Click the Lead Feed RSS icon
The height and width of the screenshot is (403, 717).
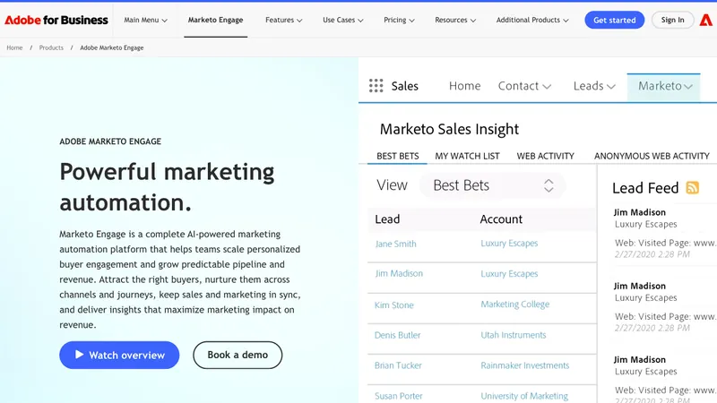[x=692, y=188]
